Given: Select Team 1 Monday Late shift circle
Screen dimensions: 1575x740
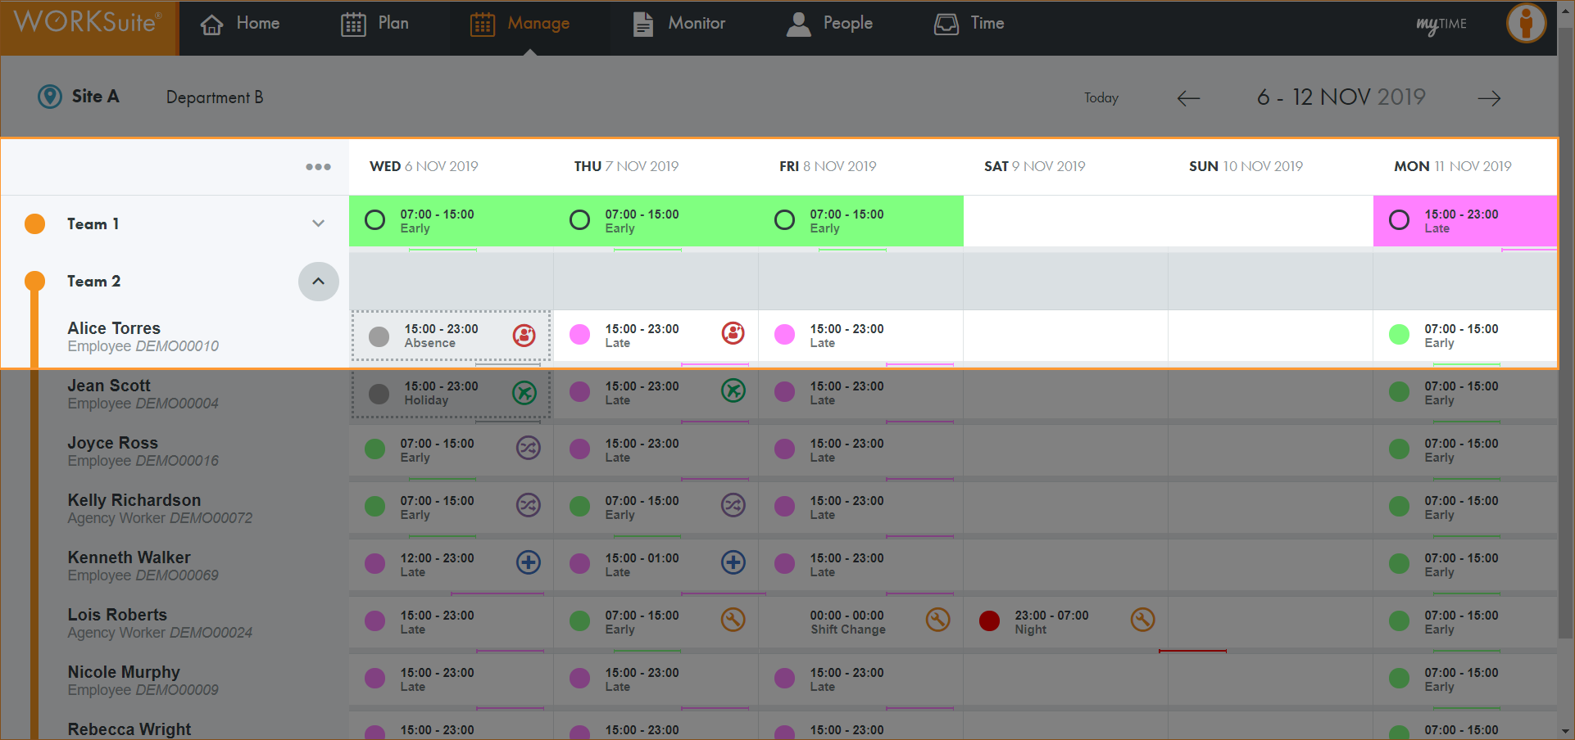Looking at the screenshot, I should [x=1400, y=220].
